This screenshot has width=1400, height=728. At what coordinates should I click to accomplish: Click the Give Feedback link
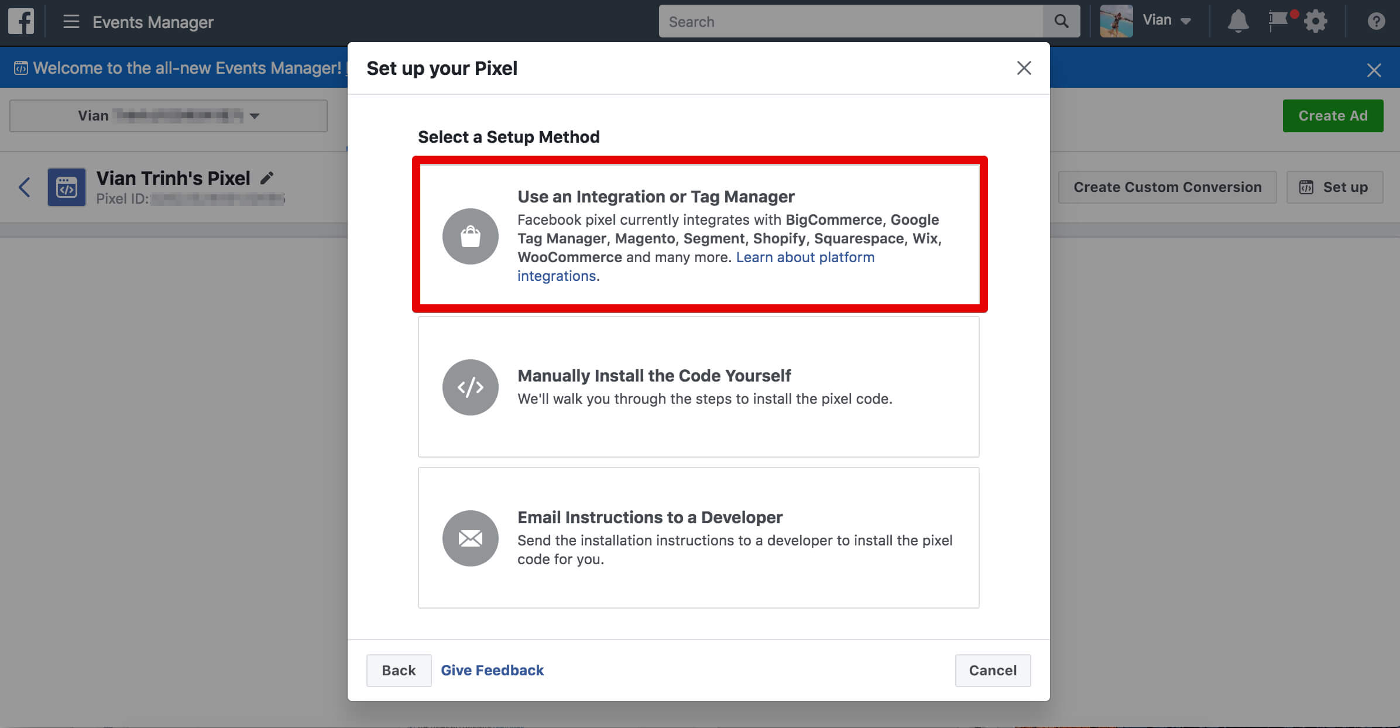pos(493,669)
